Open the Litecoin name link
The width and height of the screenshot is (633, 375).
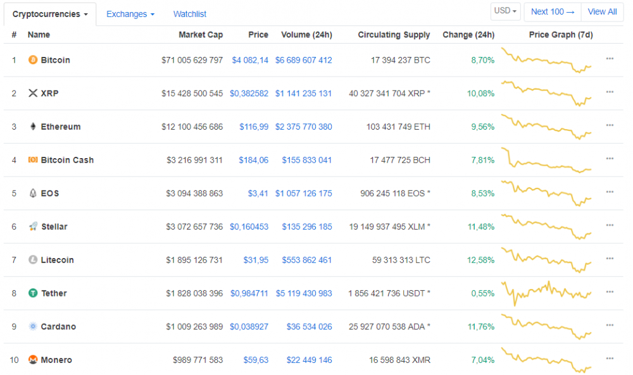[x=58, y=260]
